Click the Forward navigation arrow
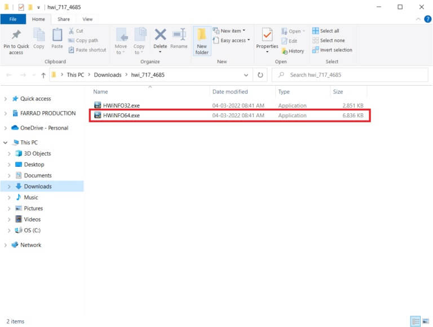This screenshot has height=327, width=433. click(x=23, y=75)
